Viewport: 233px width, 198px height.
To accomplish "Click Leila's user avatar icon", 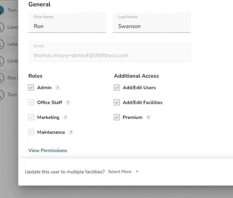I will [2, 44].
